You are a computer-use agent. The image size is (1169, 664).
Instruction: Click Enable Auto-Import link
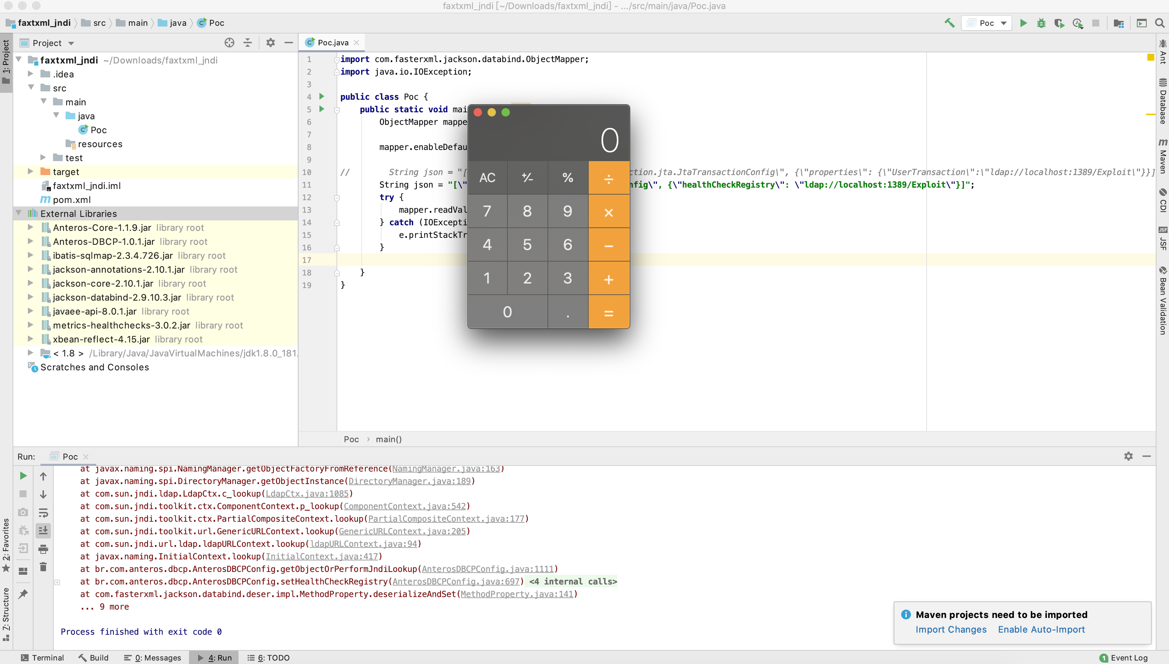coord(1041,629)
